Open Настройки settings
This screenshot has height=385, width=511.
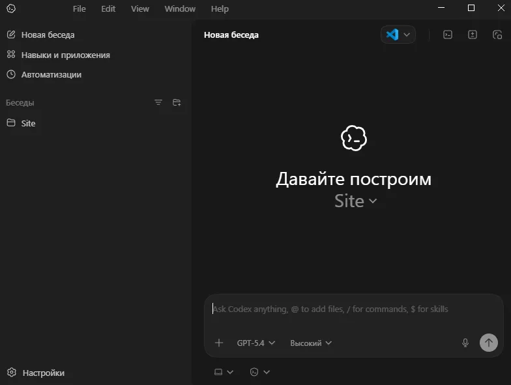43,373
